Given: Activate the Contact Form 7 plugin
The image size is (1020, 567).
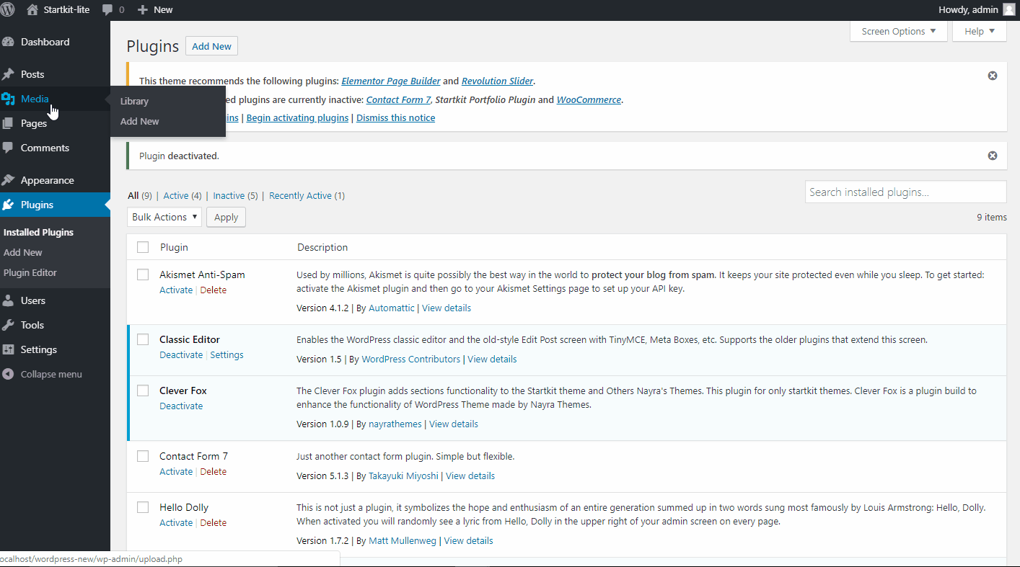Looking at the screenshot, I should click(x=176, y=471).
